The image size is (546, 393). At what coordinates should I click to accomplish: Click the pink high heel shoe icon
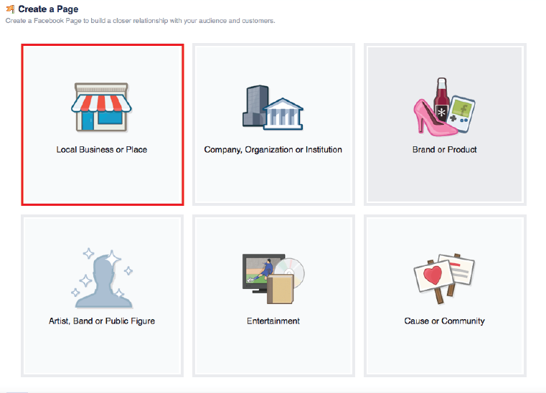pyautogui.click(x=429, y=117)
